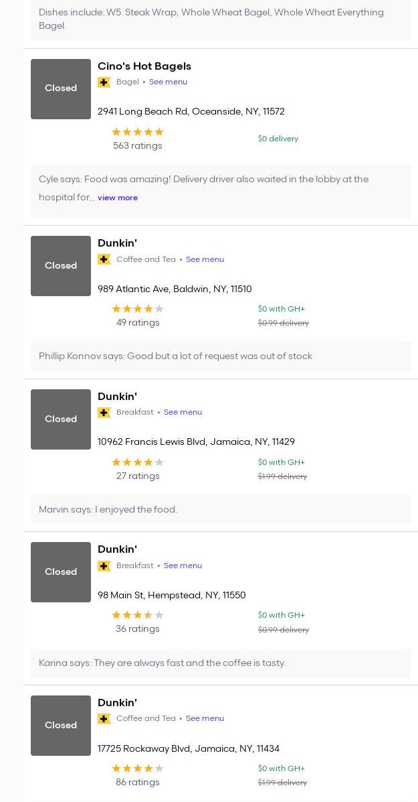Click Closed thumbnail for Dunkin' on Rockaway Blvd
This screenshot has height=802, width=418.
coord(61,726)
